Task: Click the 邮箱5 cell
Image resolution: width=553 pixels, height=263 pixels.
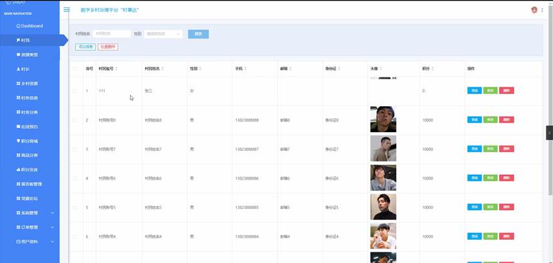Action: [x=285, y=208]
